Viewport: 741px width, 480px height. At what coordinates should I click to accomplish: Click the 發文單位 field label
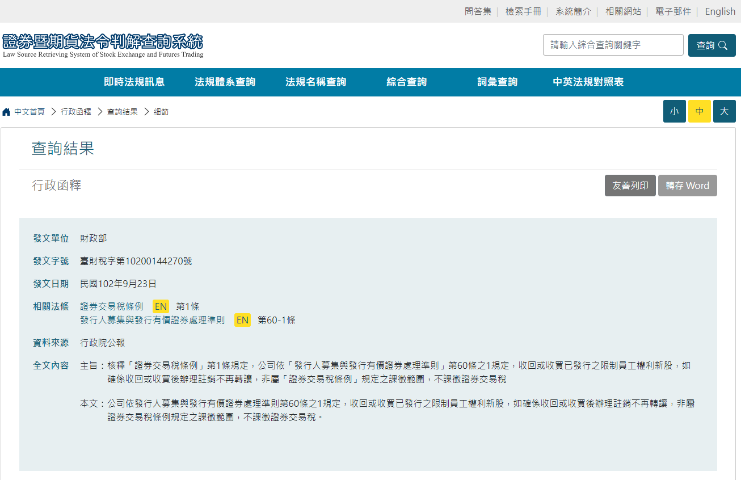51,238
